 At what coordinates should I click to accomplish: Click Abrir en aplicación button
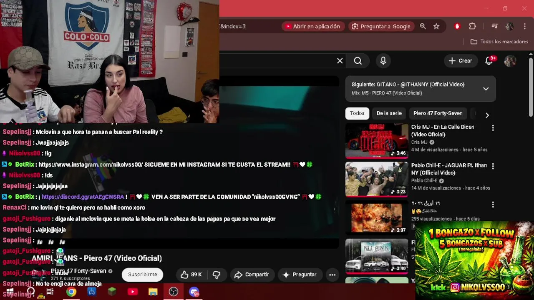click(x=312, y=26)
